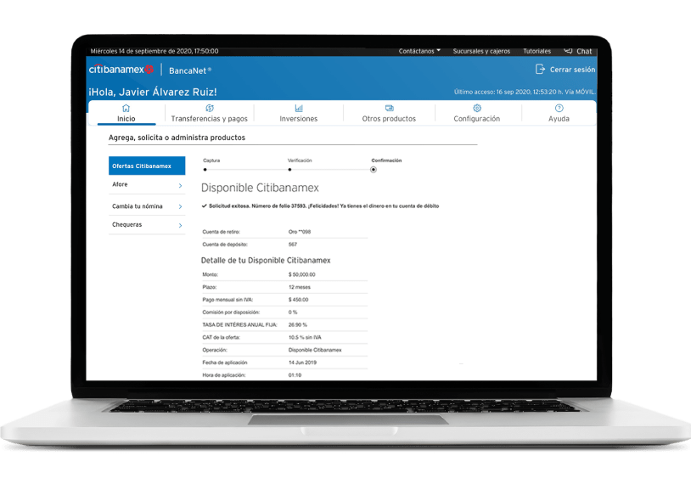Click the Citibanamex logo

pyautogui.click(x=121, y=70)
